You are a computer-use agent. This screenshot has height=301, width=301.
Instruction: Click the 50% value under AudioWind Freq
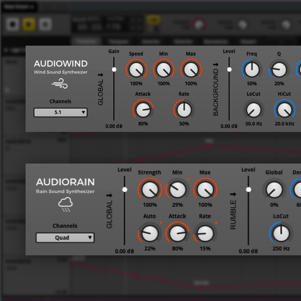(252, 83)
